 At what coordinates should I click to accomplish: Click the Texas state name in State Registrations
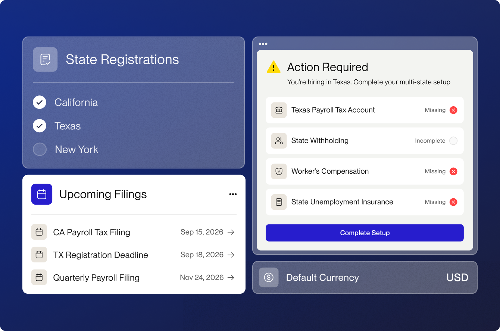click(68, 126)
